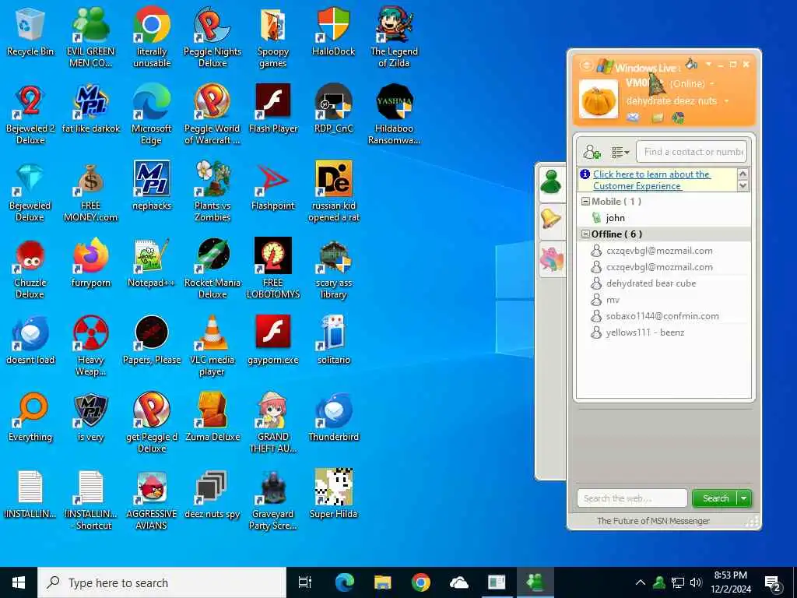Select the Chuzzle Deluxe desktop icon
This screenshot has height=598, width=797.
click(30, 269)
